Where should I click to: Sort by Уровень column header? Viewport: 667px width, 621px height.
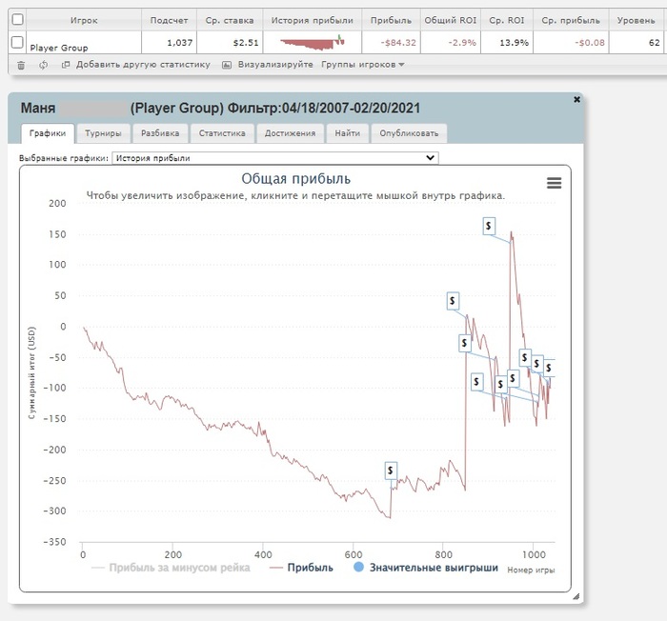pyautogui.click(x=636, y=20)
